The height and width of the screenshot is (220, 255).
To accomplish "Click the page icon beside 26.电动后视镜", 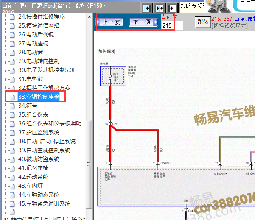I will [12, 35].
